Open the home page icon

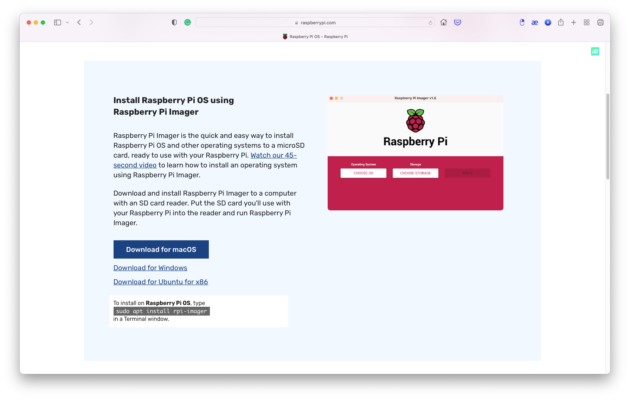(444, 22)
